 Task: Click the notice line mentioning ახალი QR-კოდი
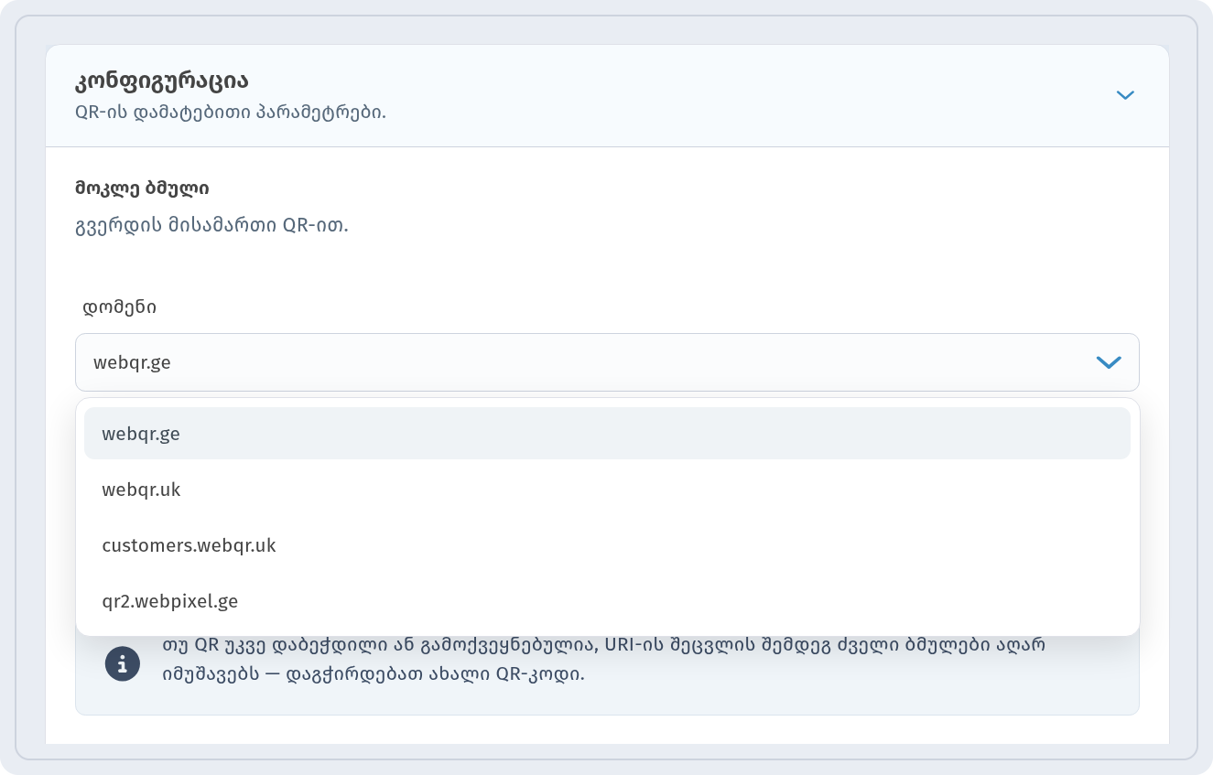(x=374, y=674)
